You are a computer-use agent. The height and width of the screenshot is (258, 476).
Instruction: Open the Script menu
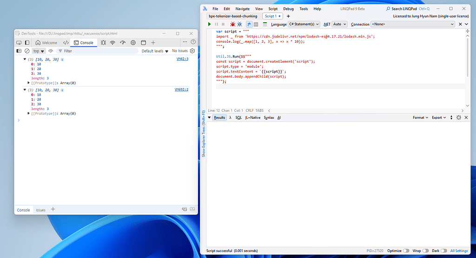[273, 9]
